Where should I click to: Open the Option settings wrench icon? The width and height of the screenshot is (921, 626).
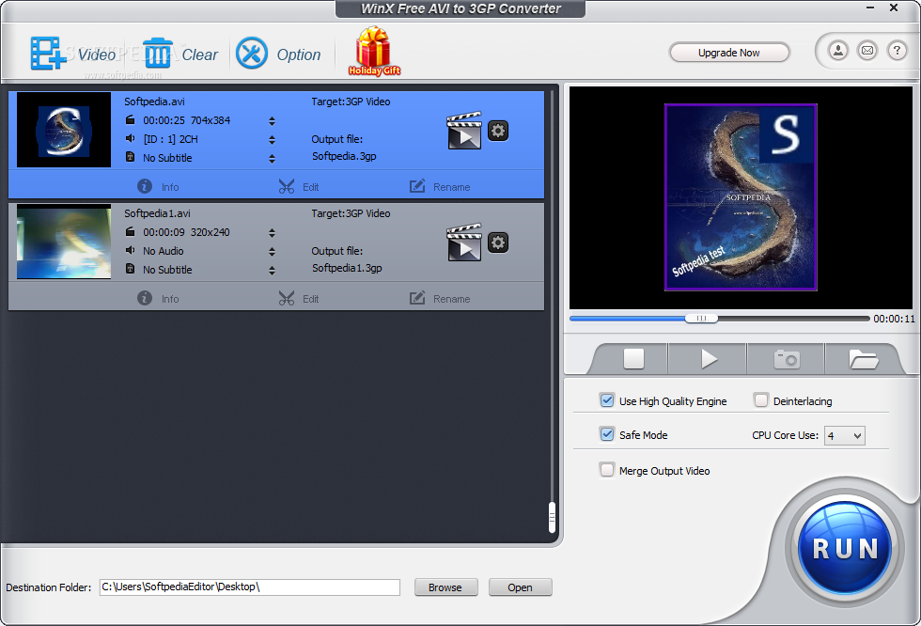pos(252,54)
